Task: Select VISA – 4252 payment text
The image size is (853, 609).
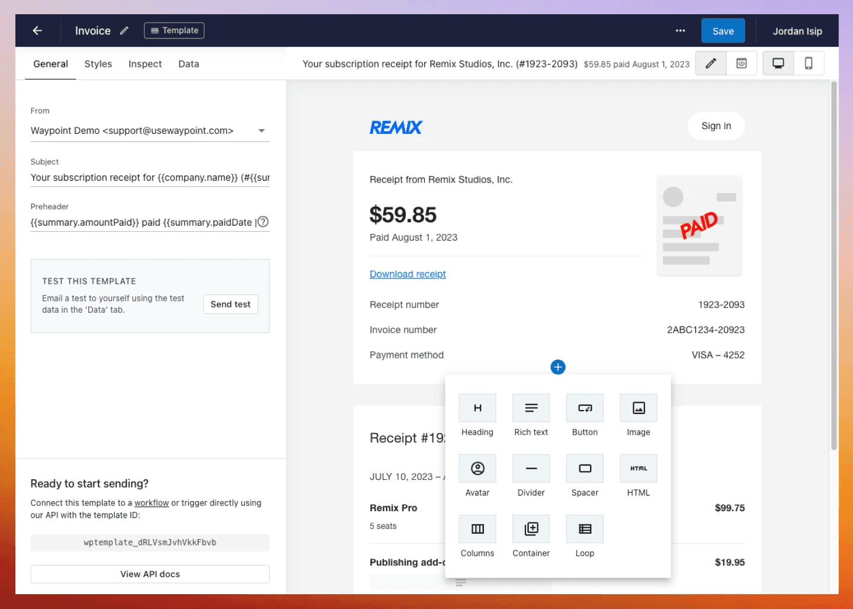Action: point(718,355)
